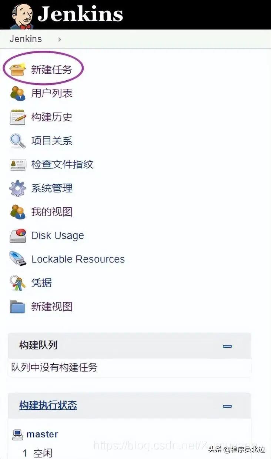Click the Disk Usage drive icon
This screenshot has width=271, height=459.
(17, 235)
